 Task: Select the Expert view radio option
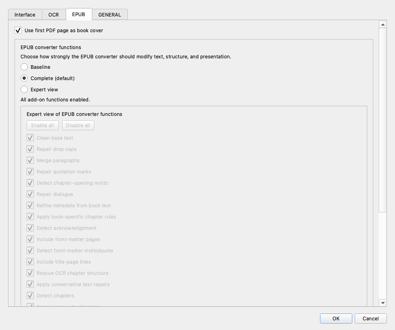pos(24,89)
